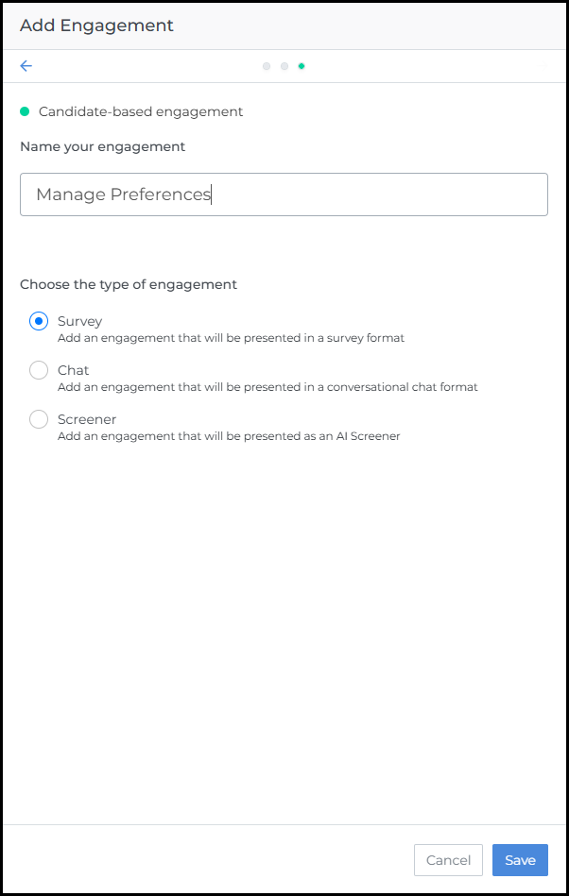Click the AI Screener description text
The width and height of the screenshot is (569, 896).
point(229,436)
